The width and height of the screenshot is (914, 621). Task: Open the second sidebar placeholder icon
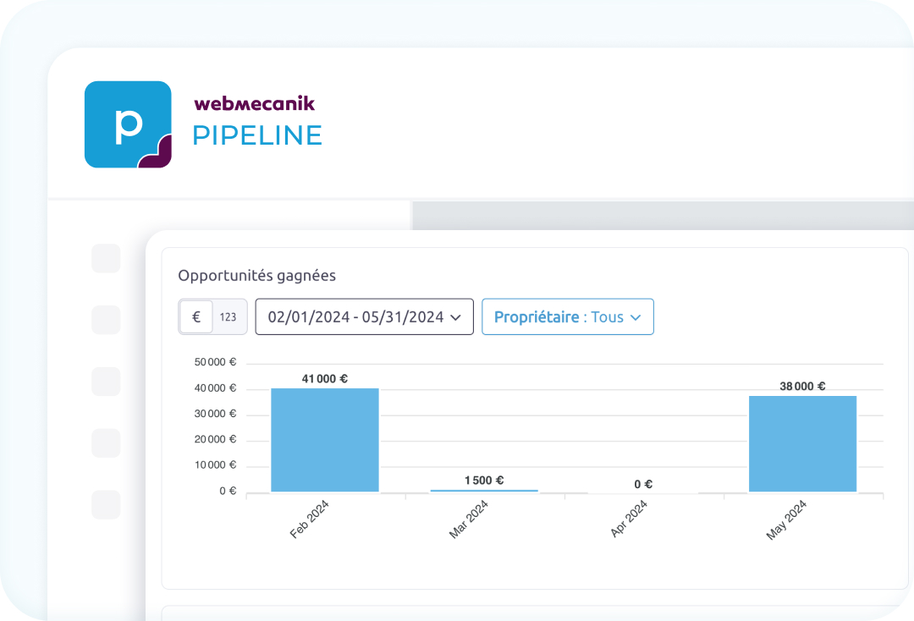(x=106, y=320)
